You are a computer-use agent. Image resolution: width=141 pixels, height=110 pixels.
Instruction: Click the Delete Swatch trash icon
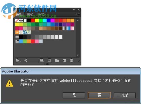pyautogui.click(x=71, y=60)
